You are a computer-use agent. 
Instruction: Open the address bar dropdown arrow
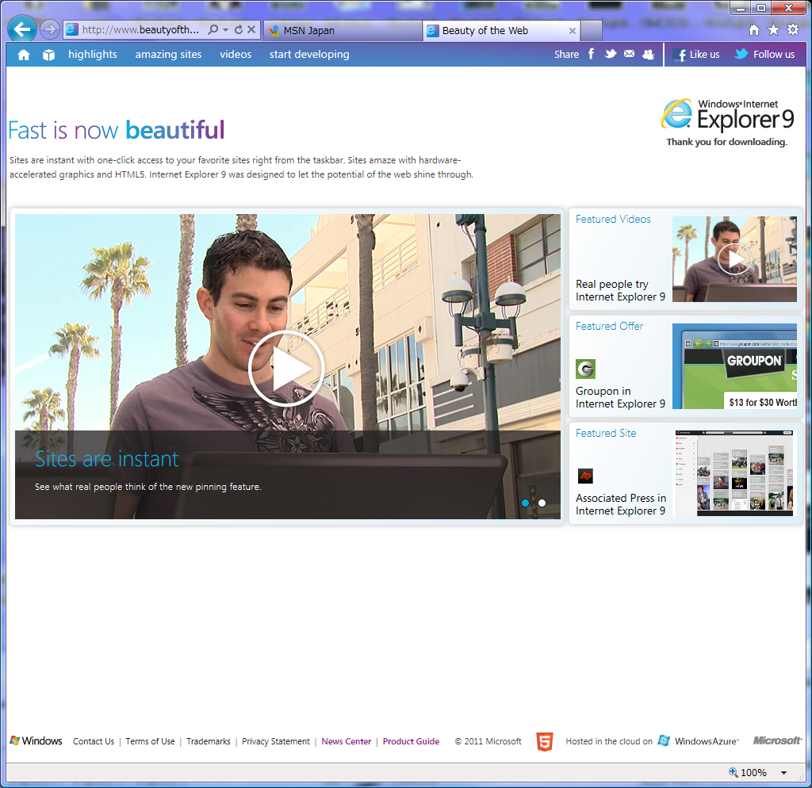pos(225,29)
